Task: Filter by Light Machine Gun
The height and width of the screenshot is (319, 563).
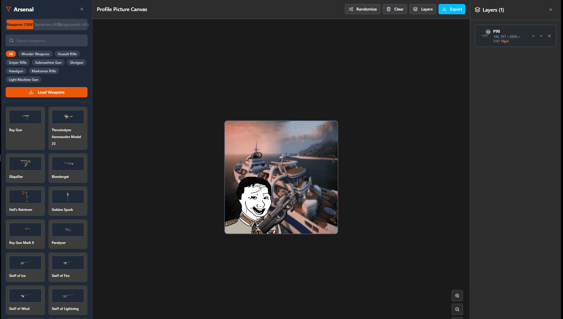Action: pos(23,79)
